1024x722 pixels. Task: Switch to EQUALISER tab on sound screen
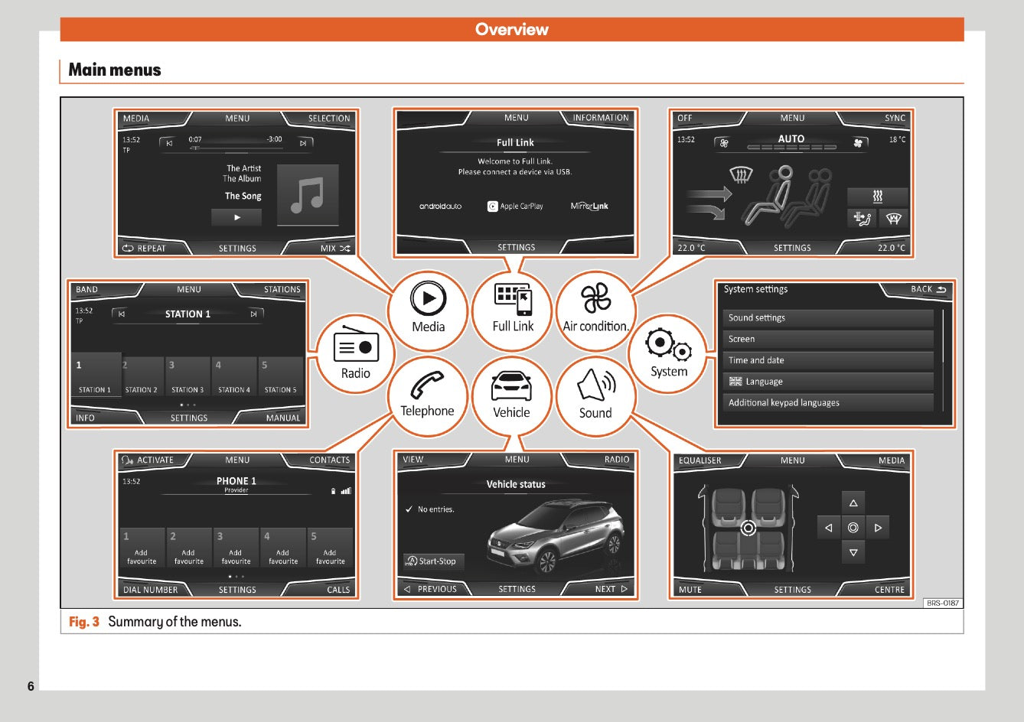pos(700,460)
